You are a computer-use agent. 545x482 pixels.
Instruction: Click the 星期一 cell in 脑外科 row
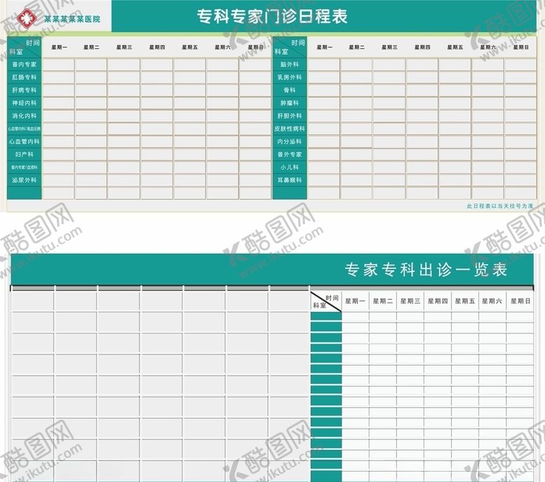[x=323, y=64]
